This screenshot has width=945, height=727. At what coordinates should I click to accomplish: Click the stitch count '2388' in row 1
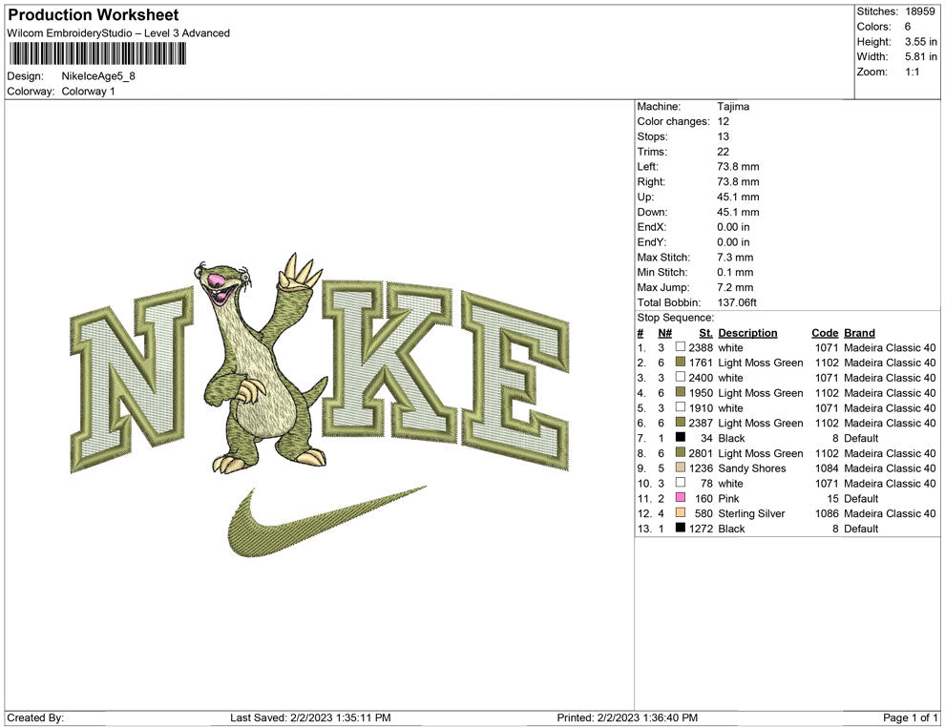701,347
